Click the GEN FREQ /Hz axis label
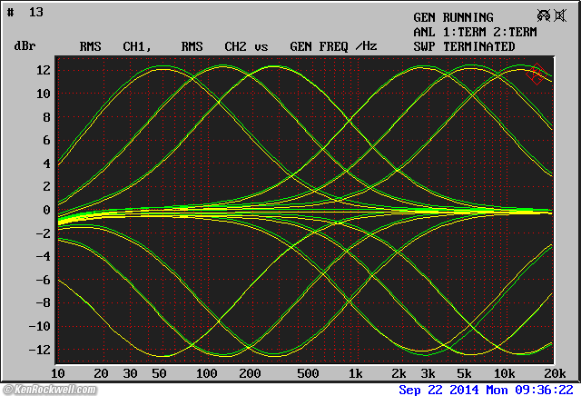 click(332, 46)
